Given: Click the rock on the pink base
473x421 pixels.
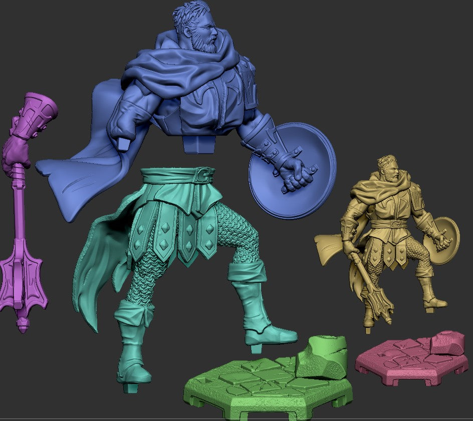Looking at the screenshot, I should coord(447,342).
